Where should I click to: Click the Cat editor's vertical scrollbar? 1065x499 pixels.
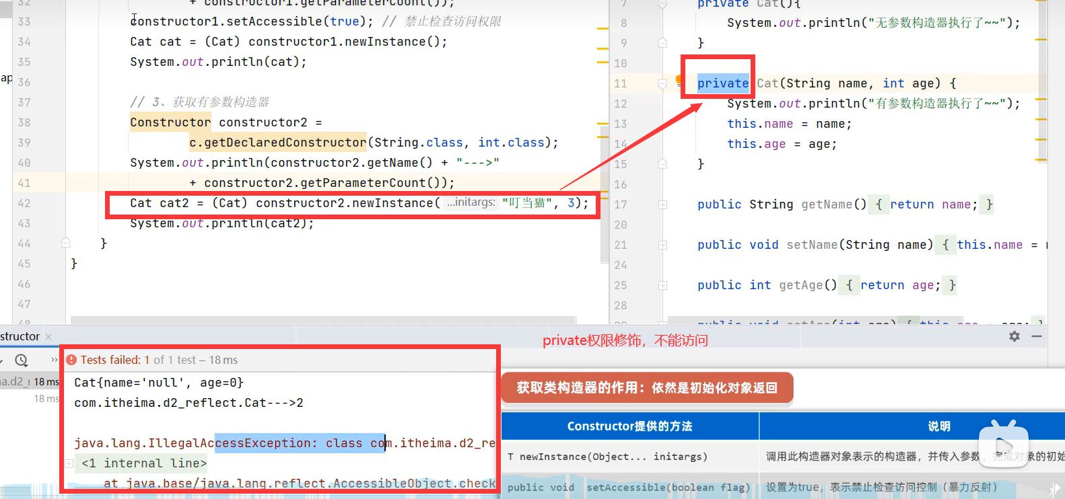tap(1042, 81)
